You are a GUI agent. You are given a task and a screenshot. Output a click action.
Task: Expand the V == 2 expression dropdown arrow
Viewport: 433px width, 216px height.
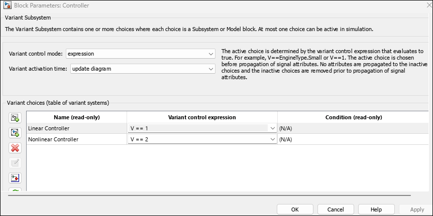(272, 139)
